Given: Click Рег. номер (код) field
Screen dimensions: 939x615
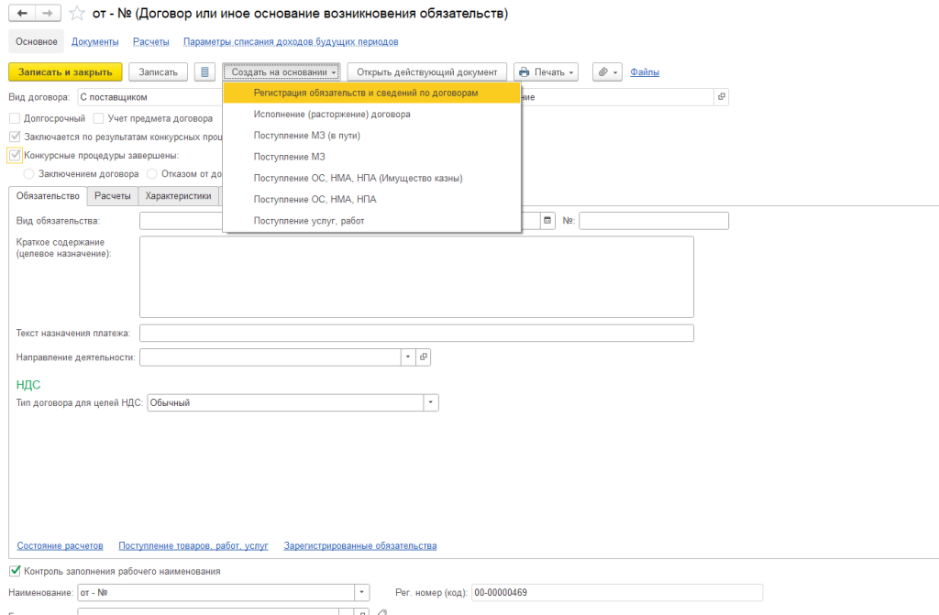Looking at the screenshot, I should point(617,592).
